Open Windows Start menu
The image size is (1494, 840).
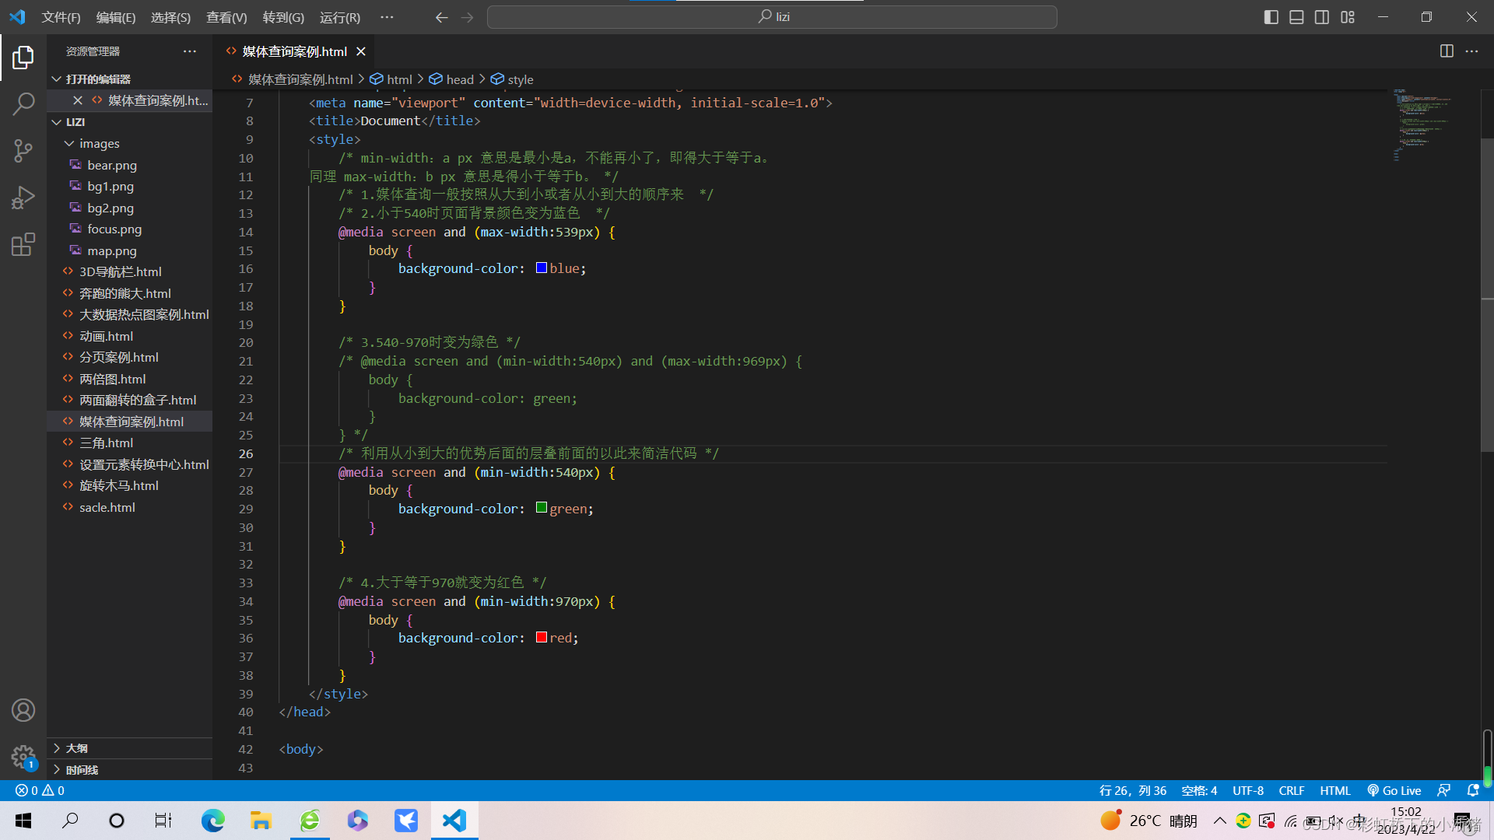point(23,821)
